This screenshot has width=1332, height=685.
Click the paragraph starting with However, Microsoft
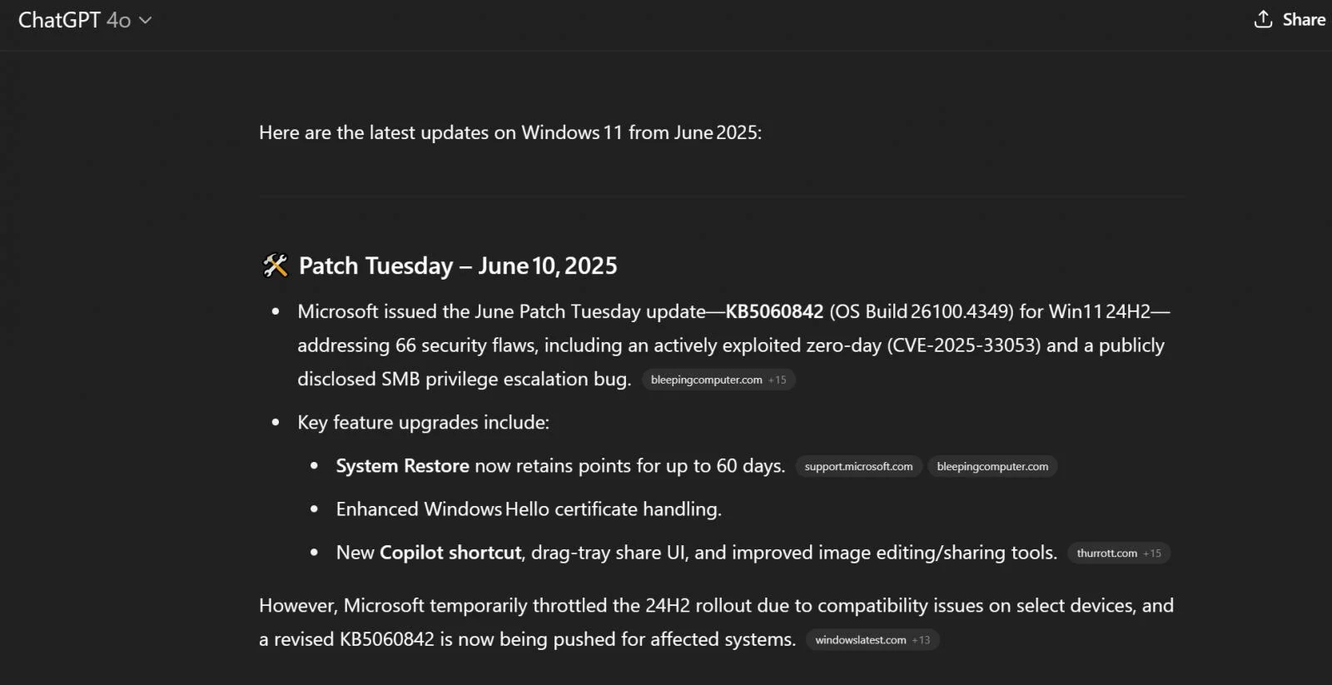pos(716,606)
